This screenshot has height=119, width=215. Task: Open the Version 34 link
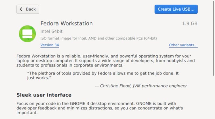click(50, 45)
